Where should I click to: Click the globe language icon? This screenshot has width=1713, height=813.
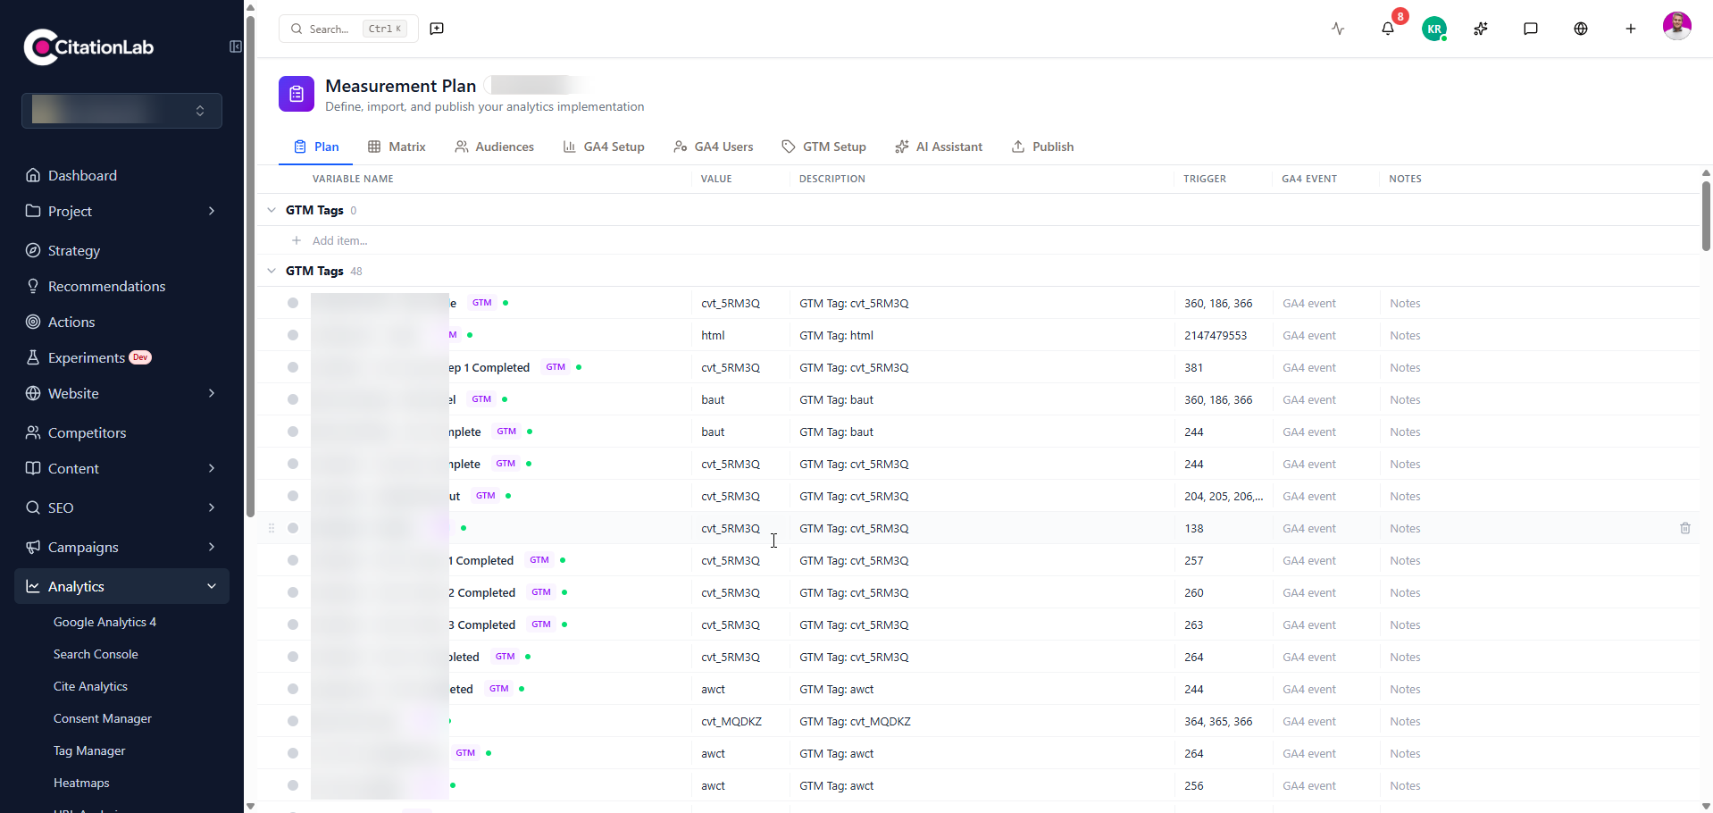[1581, 29]
